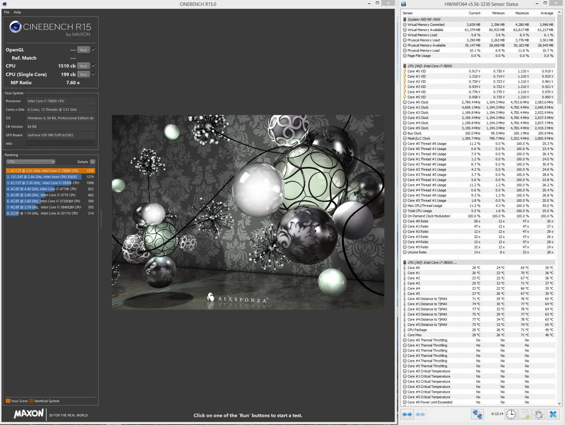
Task: Select ranking entry Intel Core i7-3840QM
Action: (x=50, y=207)
